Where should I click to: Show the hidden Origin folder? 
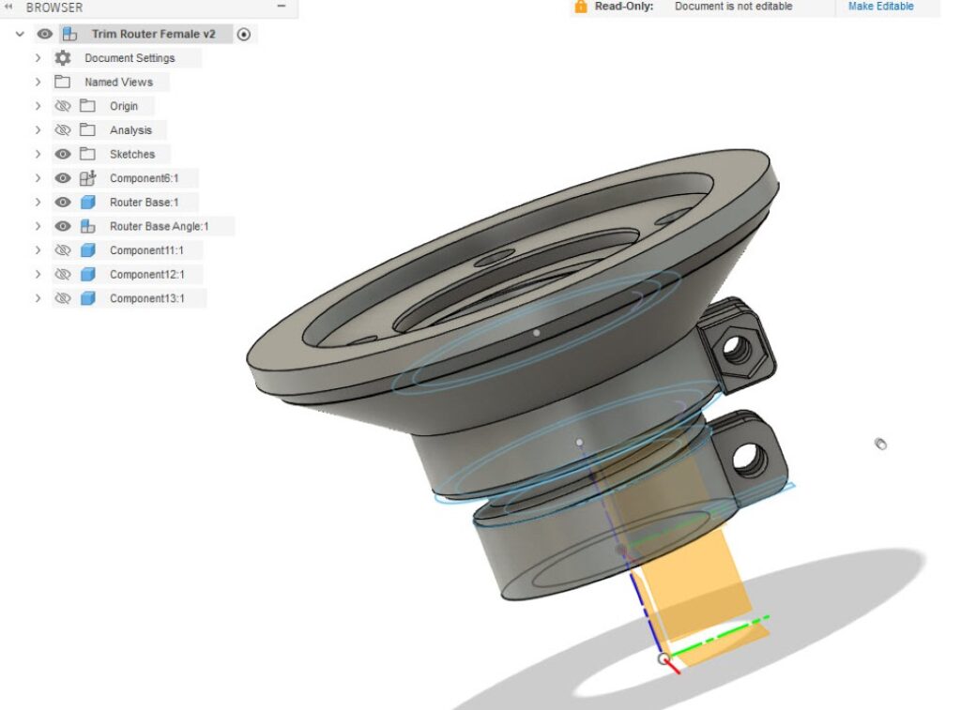coord(63,107)
